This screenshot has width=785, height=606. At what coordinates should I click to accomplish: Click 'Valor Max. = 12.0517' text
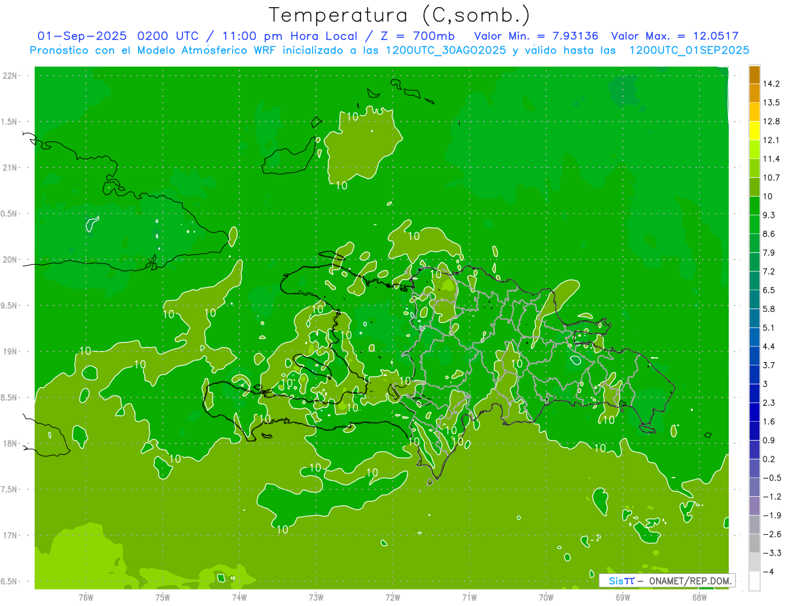tap(674, 36)
